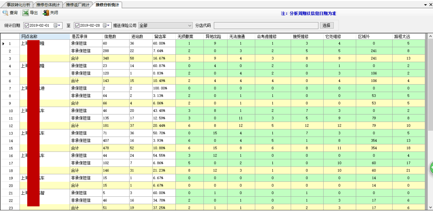This screenshot has width=433, height=212.
Task: Switch to the 事故转化分析 tab
Action: tap(18, 5)
